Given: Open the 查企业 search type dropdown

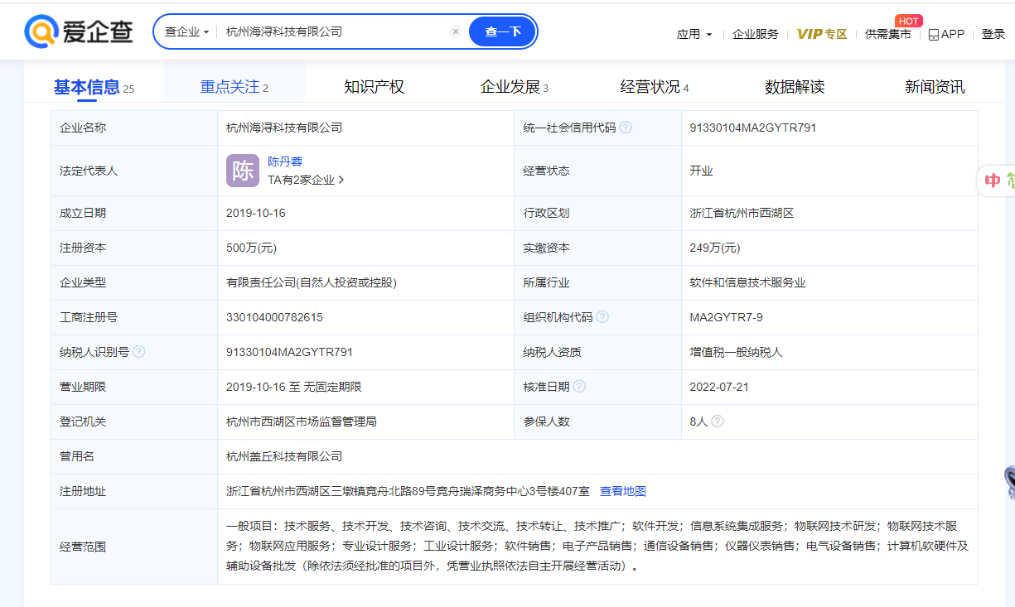Looking at the screenshot, I should (186, 31).
